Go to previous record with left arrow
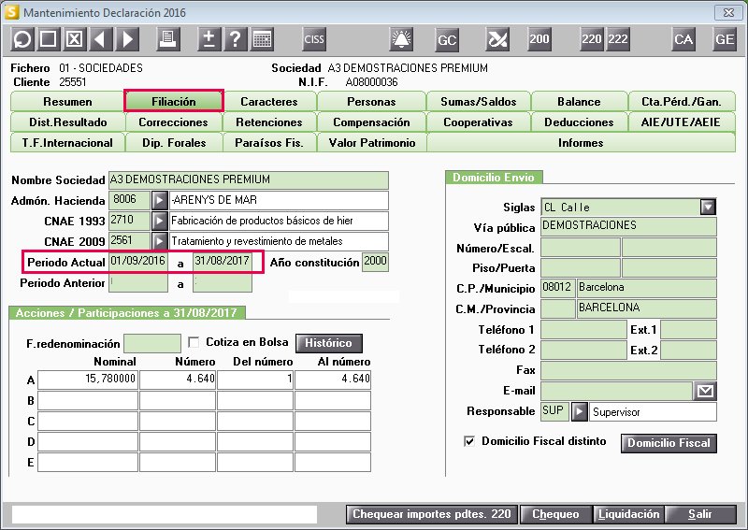The image size is (748, 530). [x=101, y=39]
